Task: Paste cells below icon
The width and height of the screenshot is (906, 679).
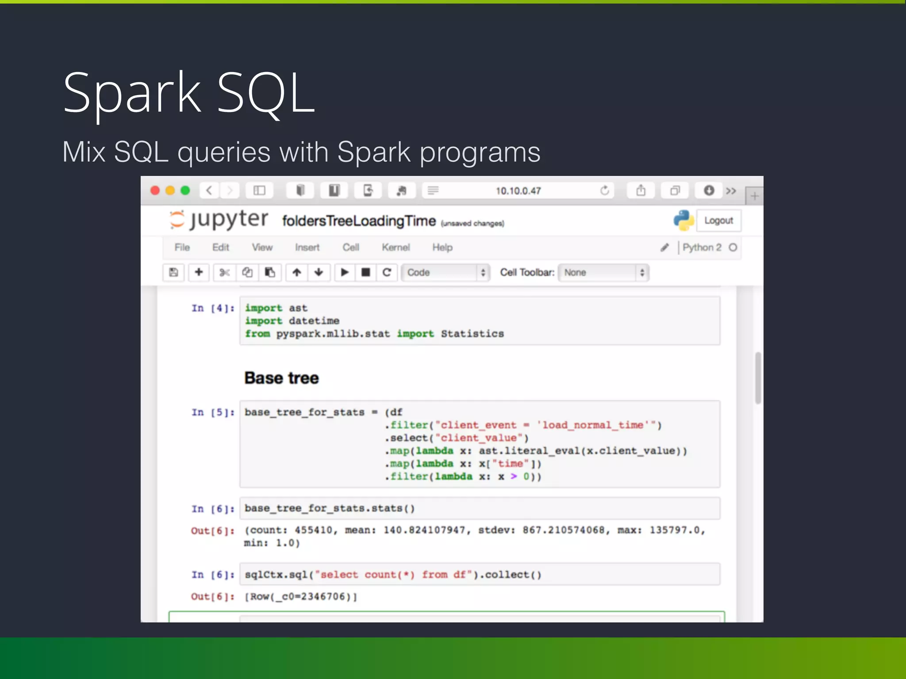Action: coord(270,272)
